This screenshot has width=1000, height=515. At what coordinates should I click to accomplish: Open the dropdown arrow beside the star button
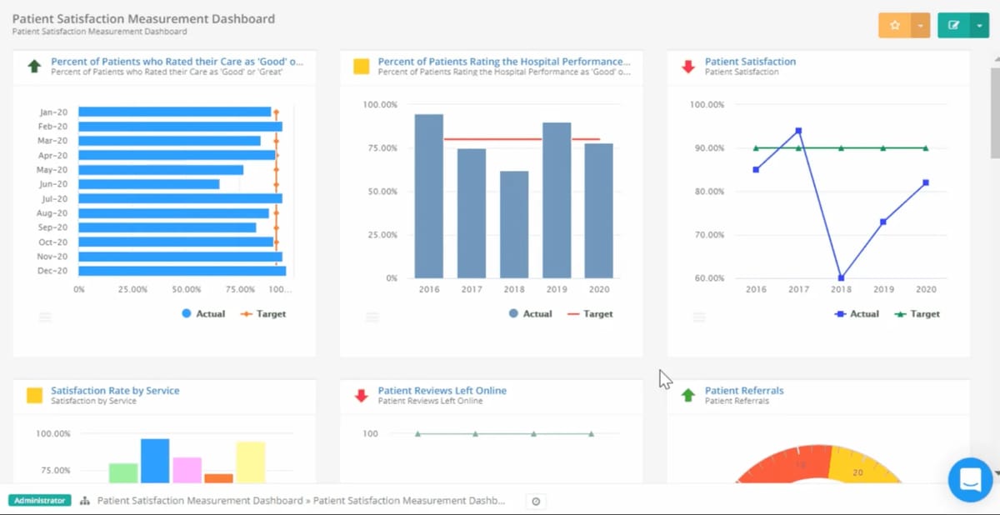(x=920, y=25)
